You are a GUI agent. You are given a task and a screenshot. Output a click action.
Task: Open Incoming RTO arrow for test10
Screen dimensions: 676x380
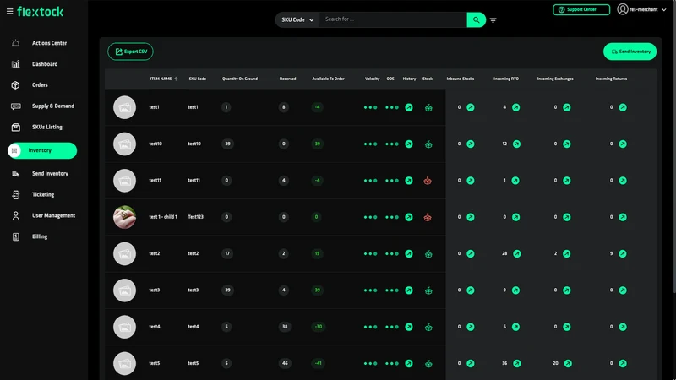[x=516, y=144]
